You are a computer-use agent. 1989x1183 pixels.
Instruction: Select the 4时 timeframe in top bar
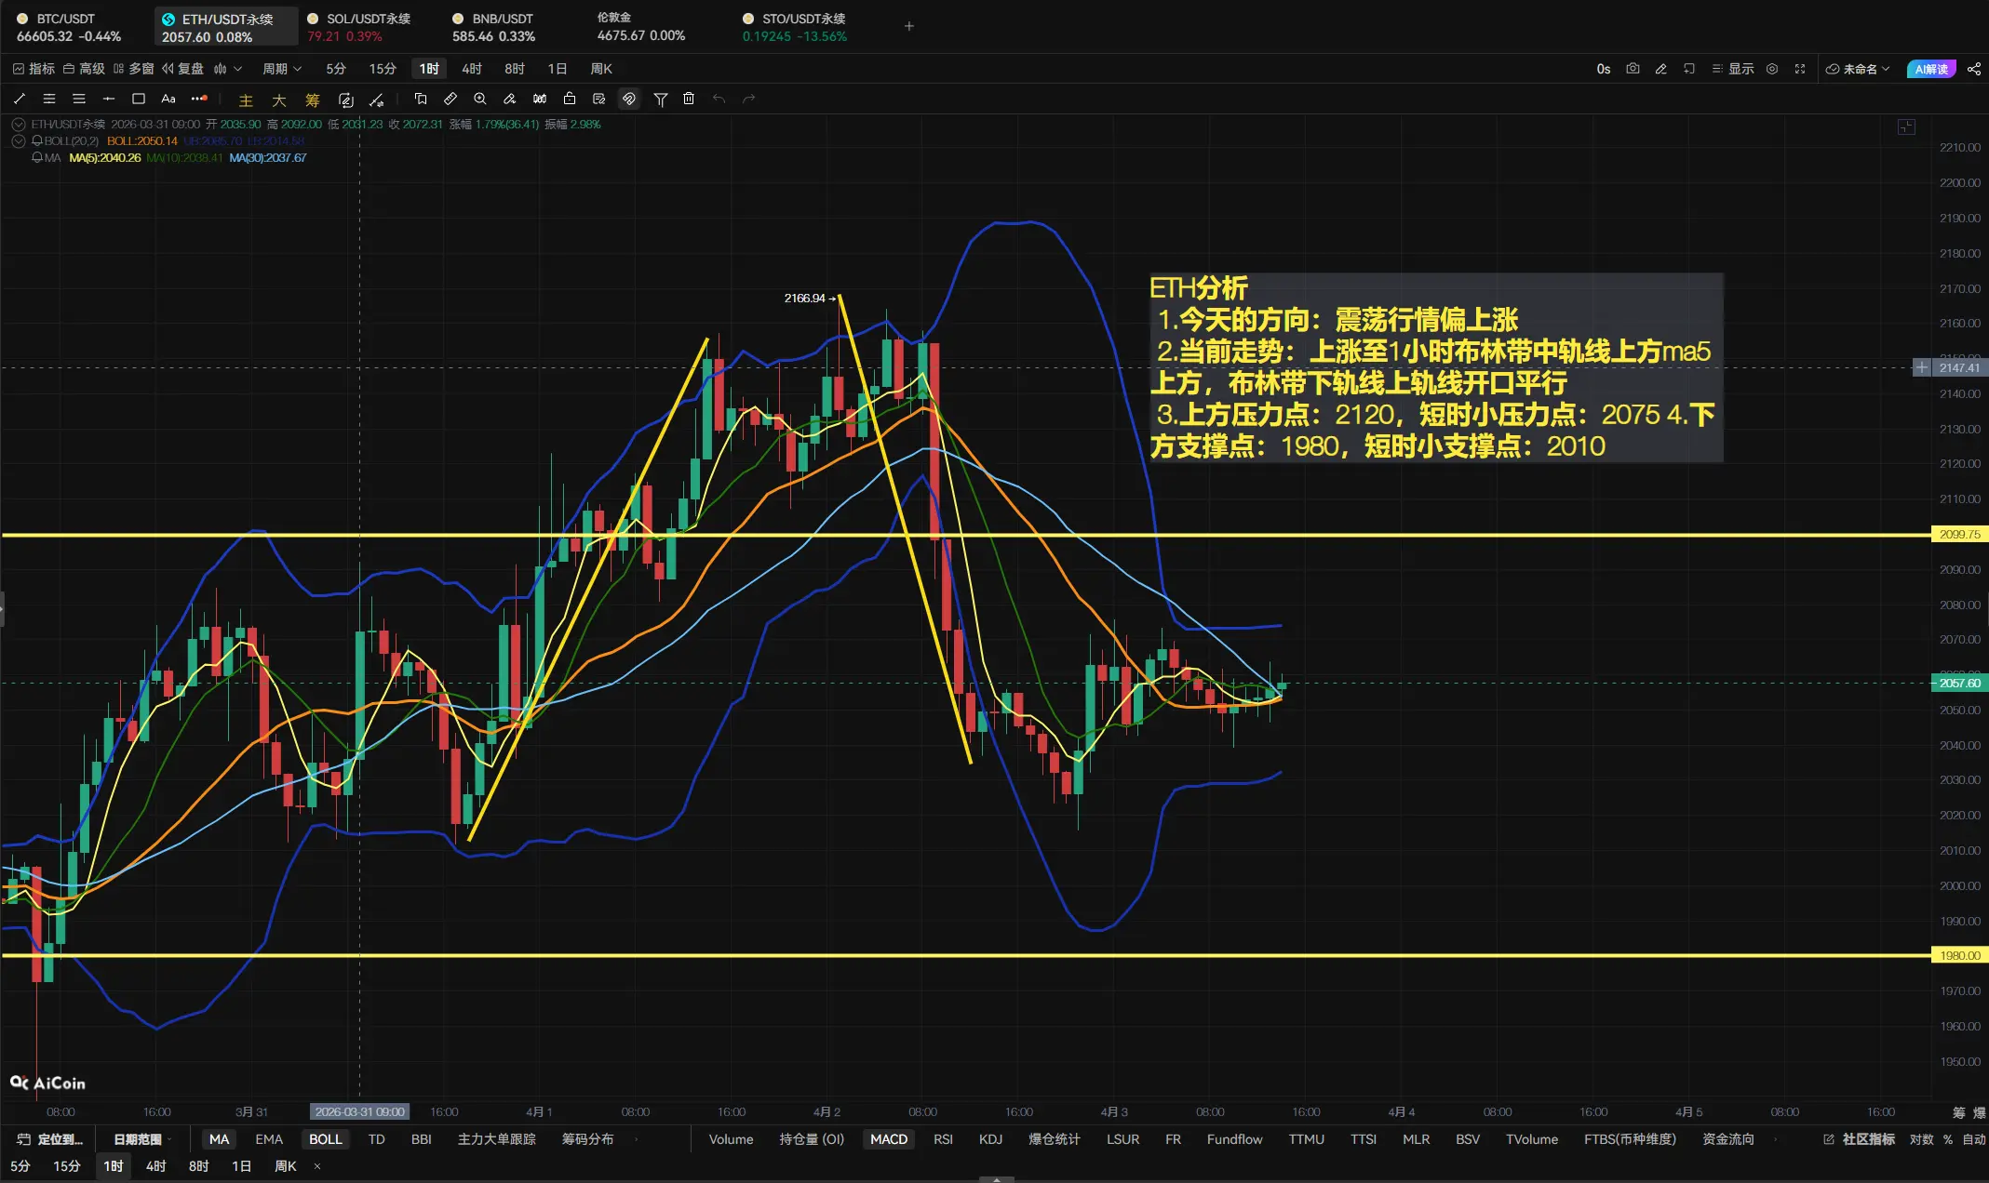click(x=472, y=69)
